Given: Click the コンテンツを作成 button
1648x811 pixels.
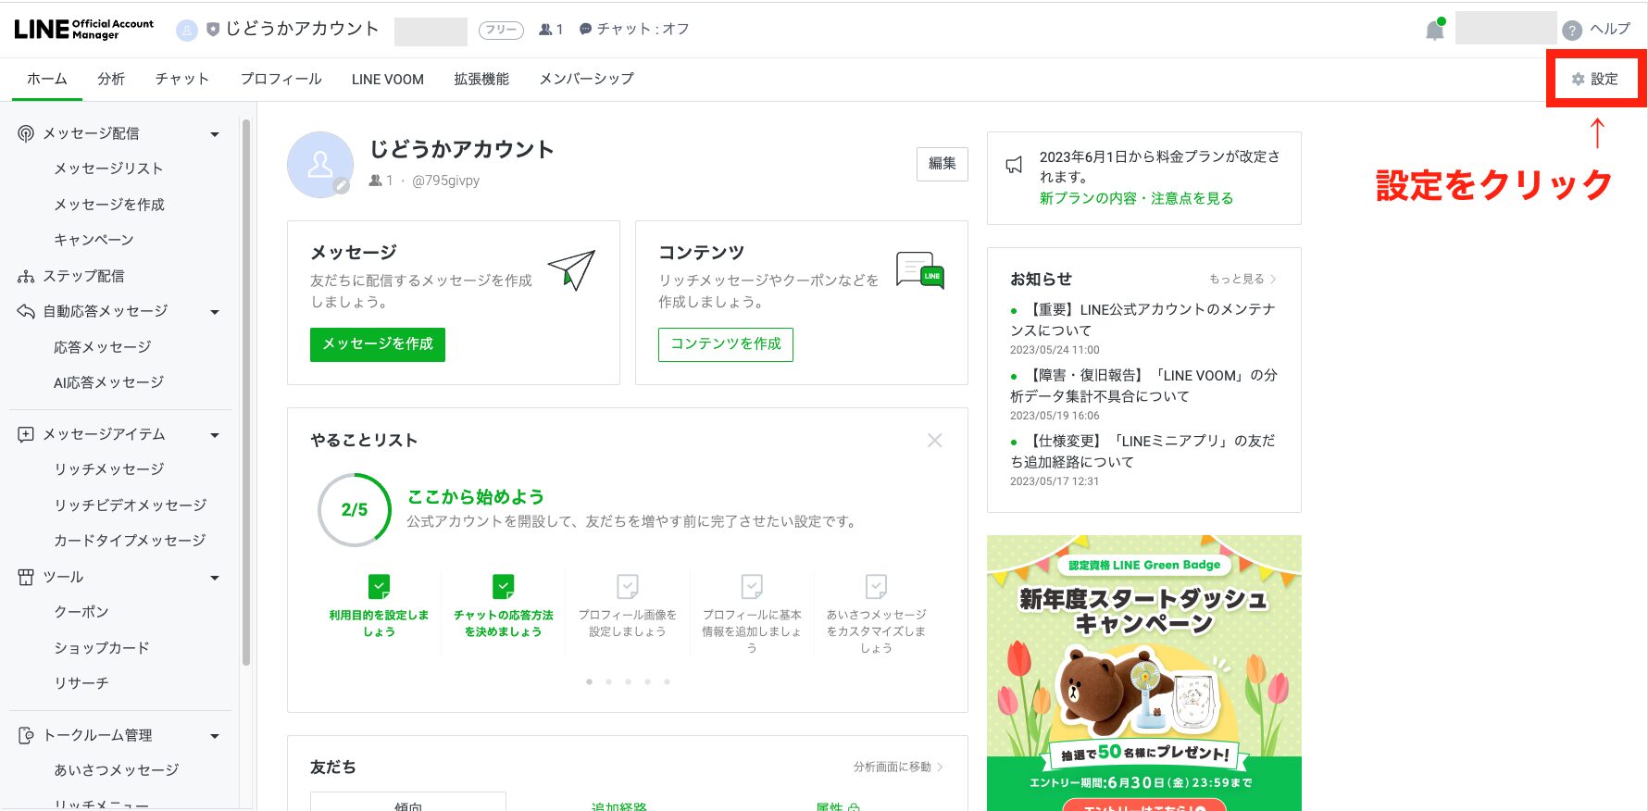Looking at the screenshot, I should pos(726,344).
